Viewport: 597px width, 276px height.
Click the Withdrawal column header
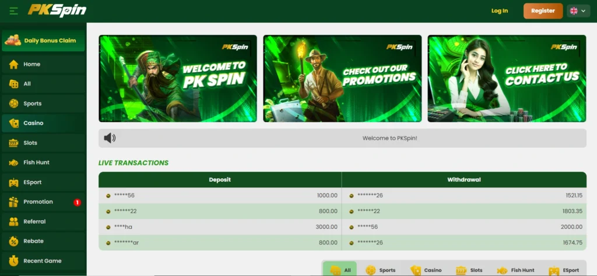tap(464, 180)
